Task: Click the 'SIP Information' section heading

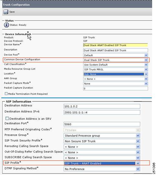Action: pyautogui.click(x=18, y=102)
